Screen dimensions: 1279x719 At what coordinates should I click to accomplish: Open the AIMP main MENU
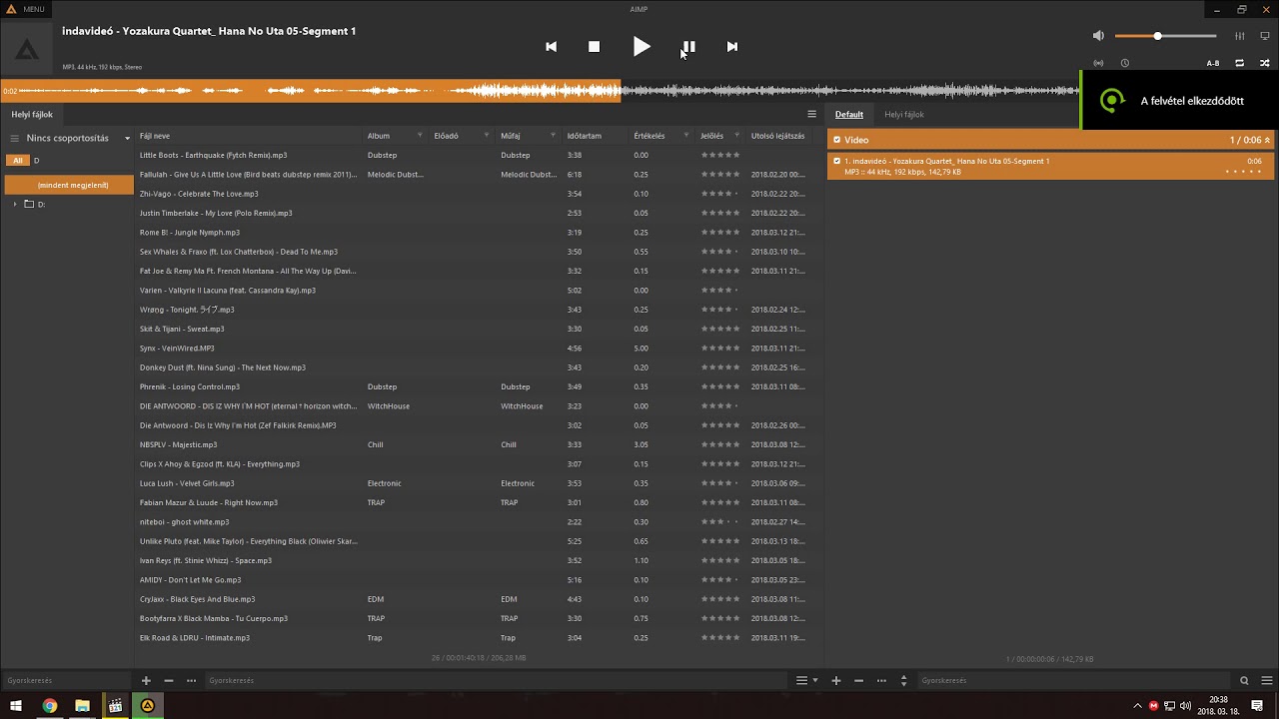[x=26, y=9]
